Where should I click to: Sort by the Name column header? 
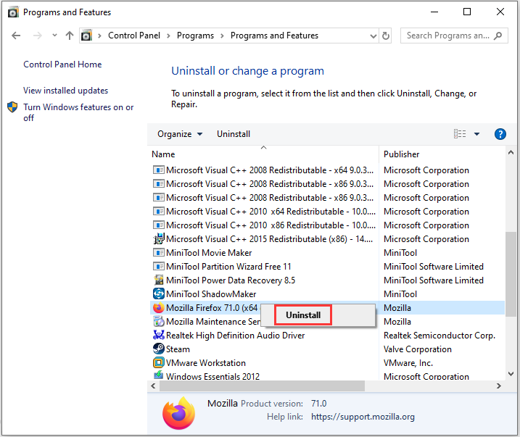pos(163,154)
